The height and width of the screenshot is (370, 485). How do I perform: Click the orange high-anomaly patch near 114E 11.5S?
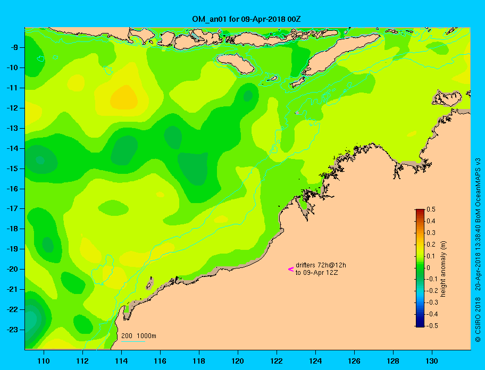(124, 97)
